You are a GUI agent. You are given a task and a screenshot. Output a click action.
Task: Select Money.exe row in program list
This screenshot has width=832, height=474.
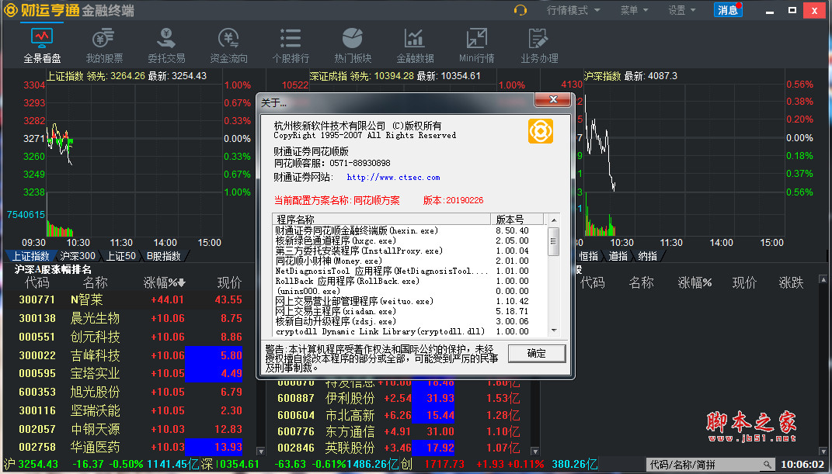410,261
